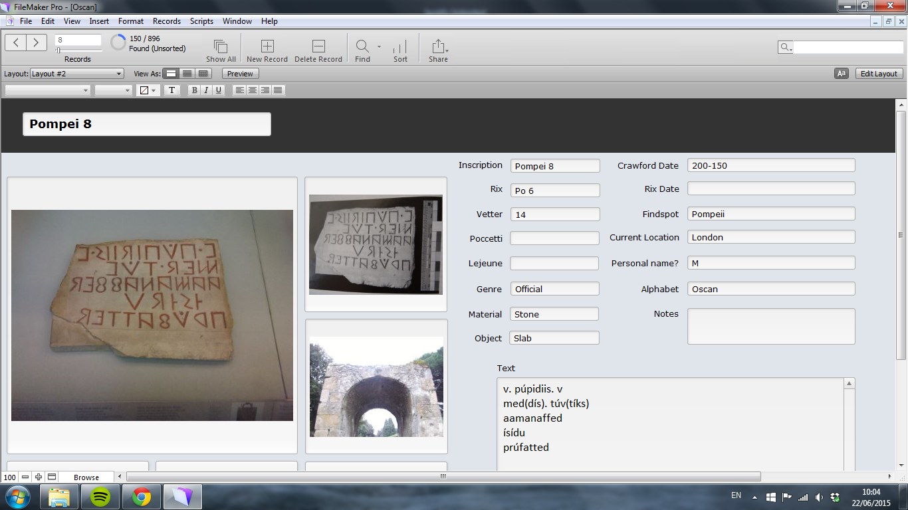Sort records with the Sort icon
Screen dimensions: 908x510
point(400,47)
